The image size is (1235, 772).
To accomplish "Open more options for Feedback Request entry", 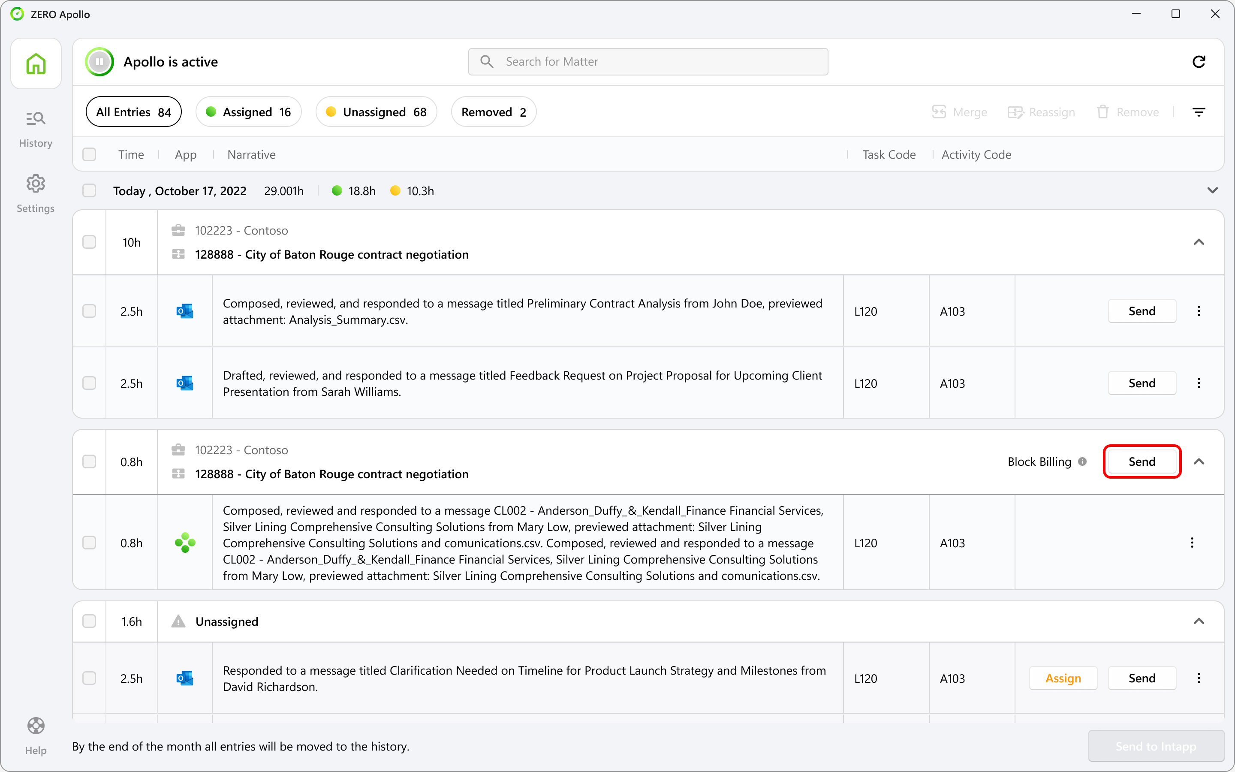I will pyautogui.click(x=1199, y=383).
